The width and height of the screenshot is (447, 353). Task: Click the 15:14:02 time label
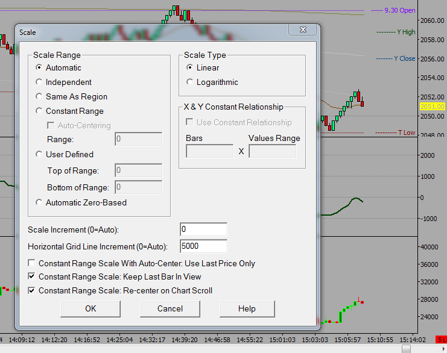tap(413, 340)
